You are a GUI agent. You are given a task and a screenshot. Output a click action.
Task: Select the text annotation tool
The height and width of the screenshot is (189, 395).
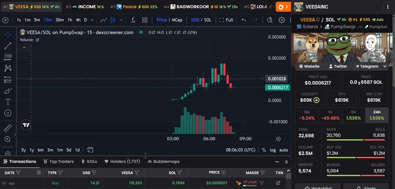(8, 102)
